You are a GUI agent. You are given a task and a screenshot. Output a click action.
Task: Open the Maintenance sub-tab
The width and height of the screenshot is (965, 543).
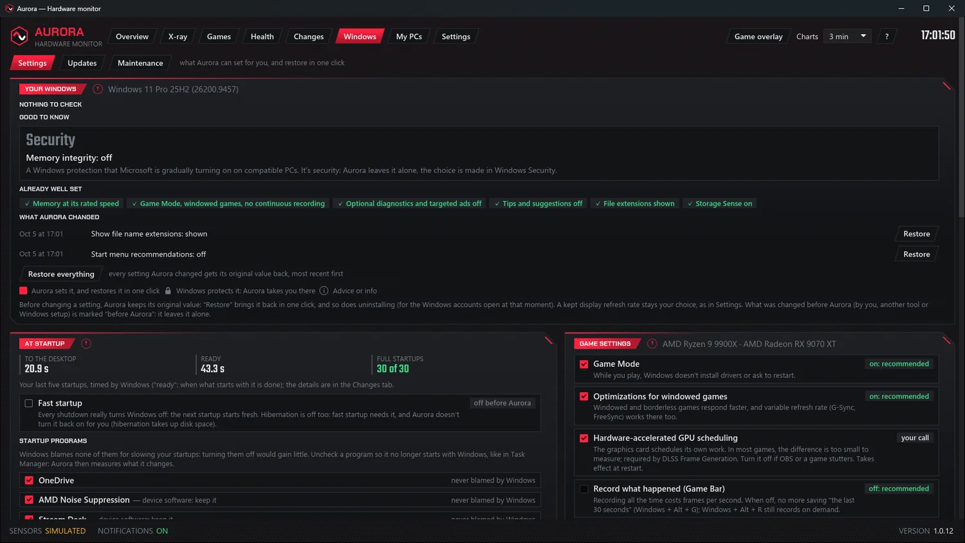point(140,63)
